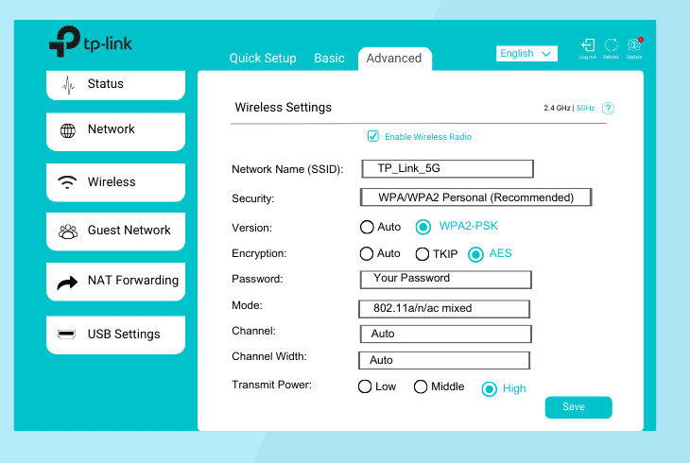Set Transmit Power to High
690x463 pixels.
[x=490, y=389]
